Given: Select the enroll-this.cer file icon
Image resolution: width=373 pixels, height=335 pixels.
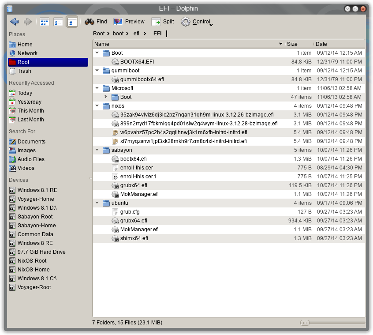Looking at the screenshot, I should point(115,168).
